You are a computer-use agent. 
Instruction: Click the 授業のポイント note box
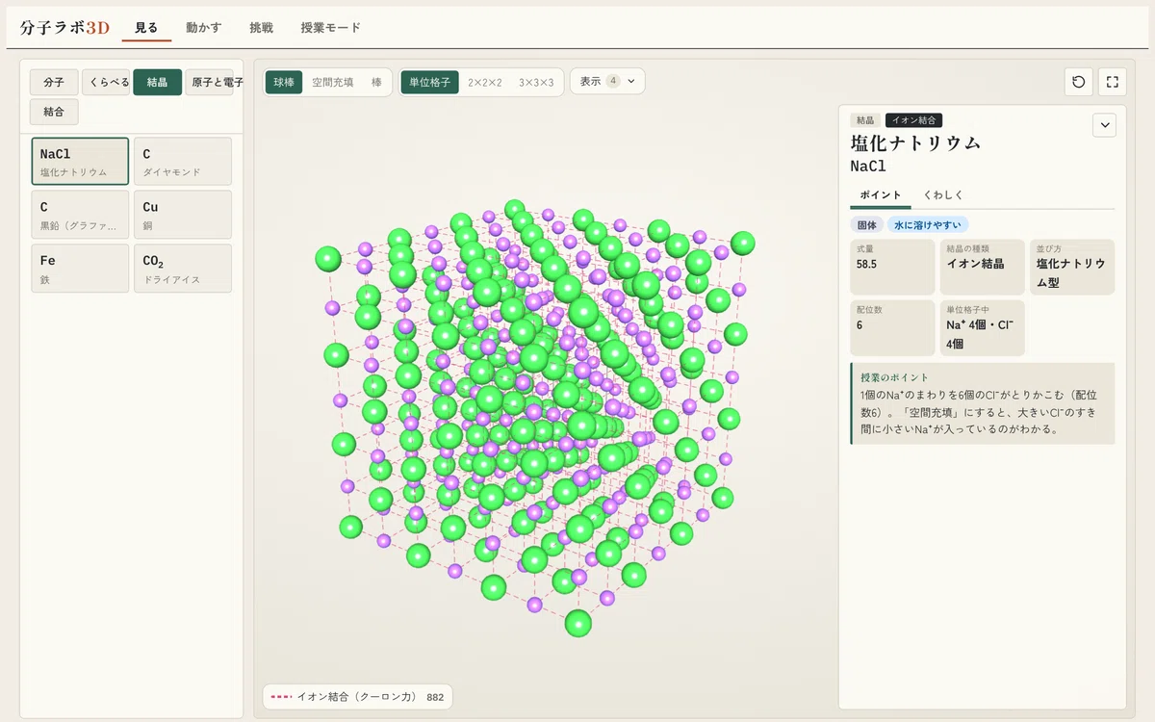tap(983, 403)
